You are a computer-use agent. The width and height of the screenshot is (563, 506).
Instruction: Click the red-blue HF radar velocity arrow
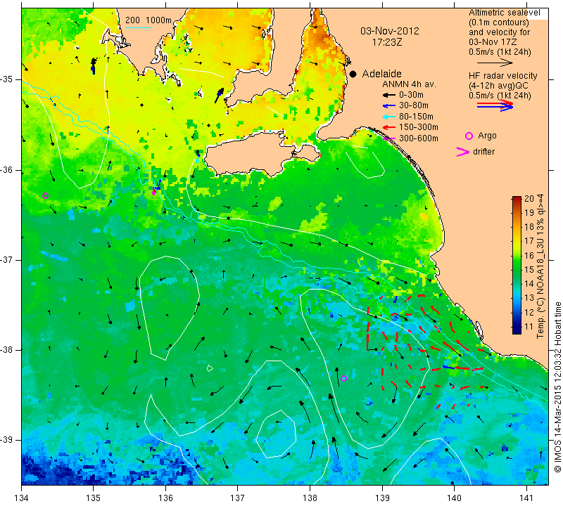pos(495,105)
